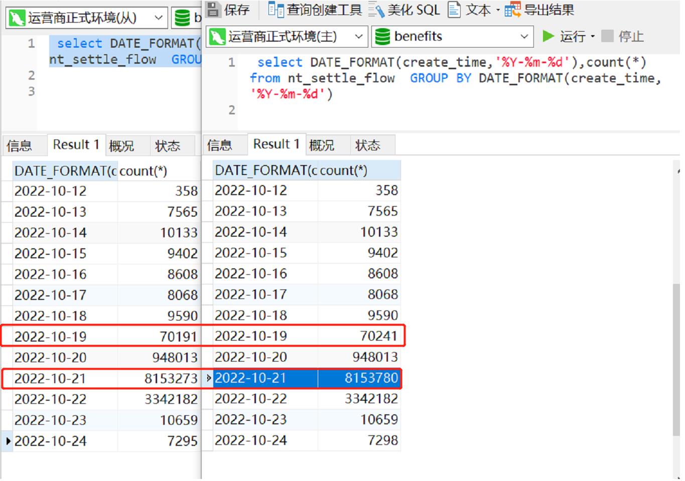Screen dimensions: 685x481
Task: Open the dropdown arrow next to 运行
Action: 593,37
